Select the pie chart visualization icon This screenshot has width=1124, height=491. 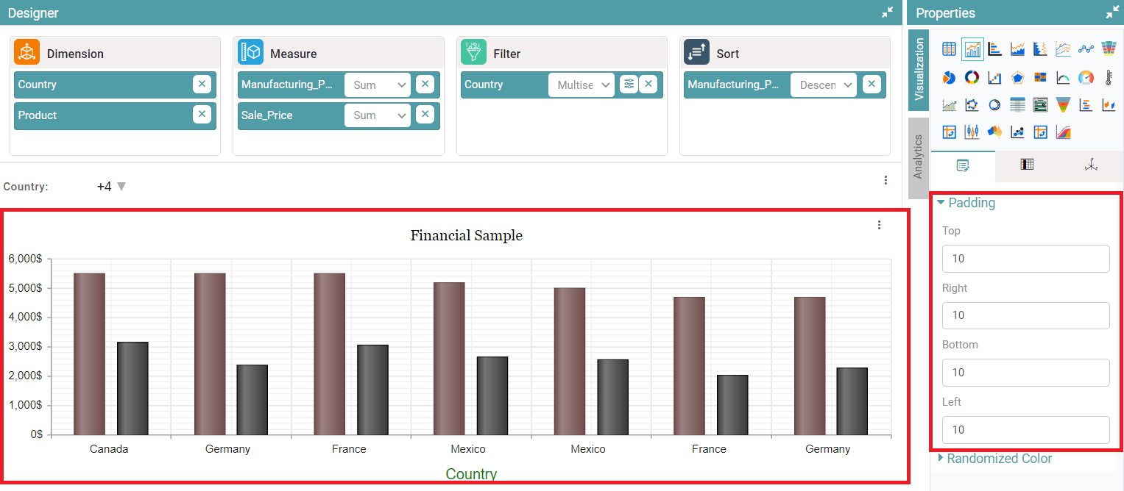point(950,77)
